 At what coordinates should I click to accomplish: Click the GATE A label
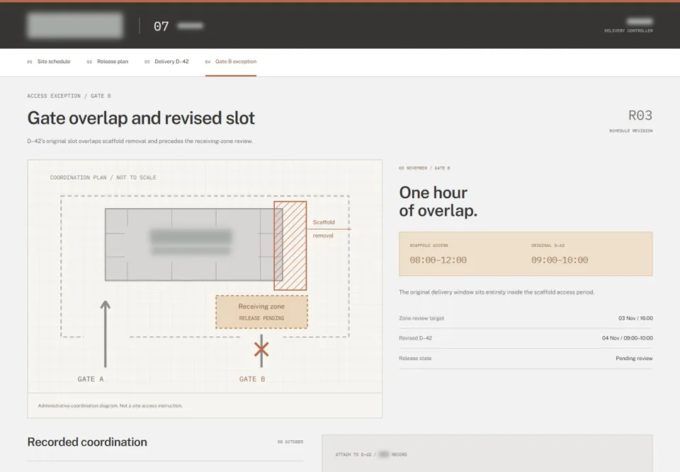coord(91,379)
